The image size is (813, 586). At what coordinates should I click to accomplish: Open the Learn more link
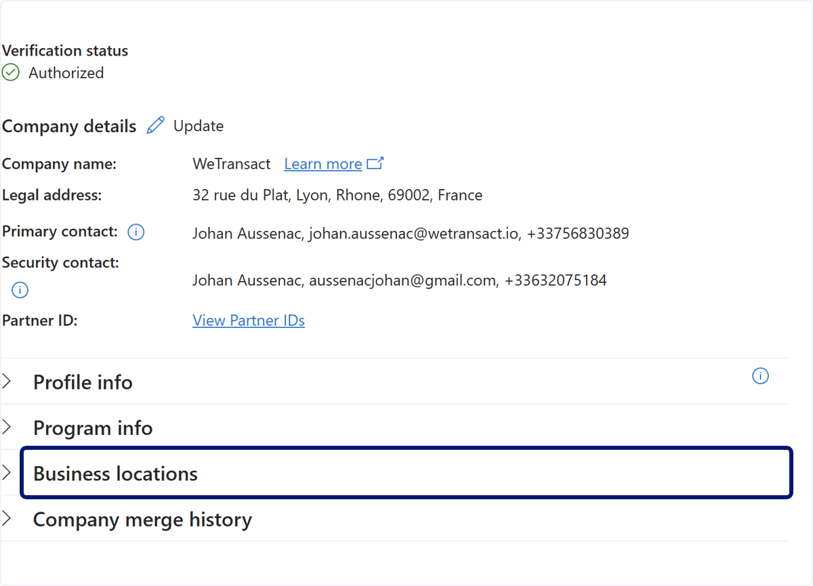point(323,164)
